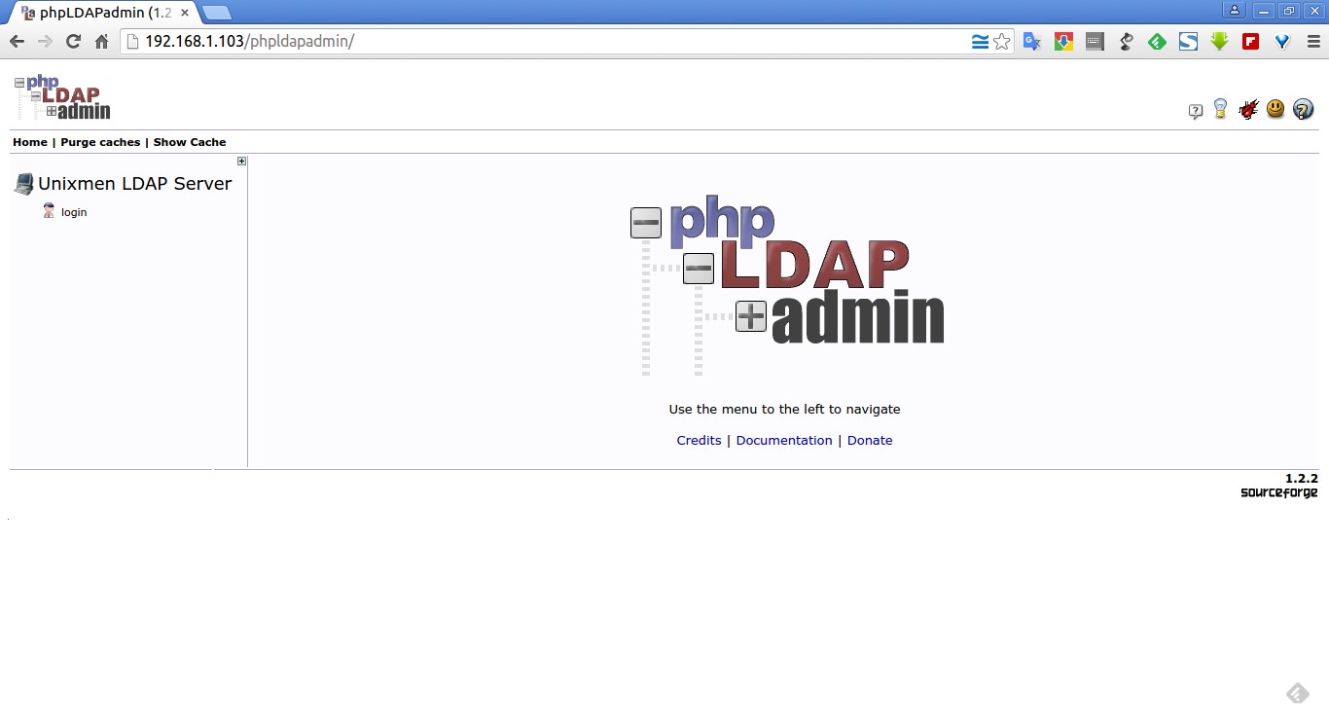The image size is (1329, 724).
Task: Click the user icon next to login
Action: 49,211
